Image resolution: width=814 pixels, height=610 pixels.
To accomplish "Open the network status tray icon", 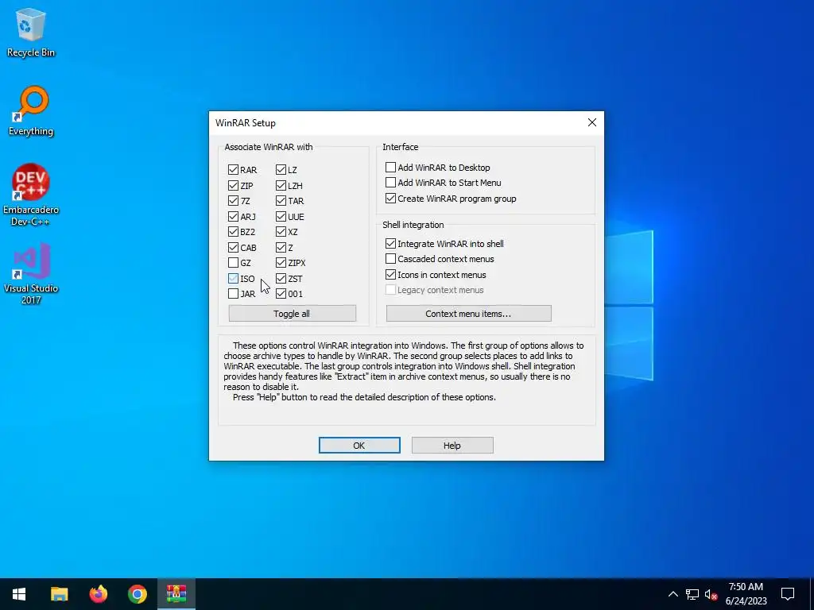I will pos(692,594).
